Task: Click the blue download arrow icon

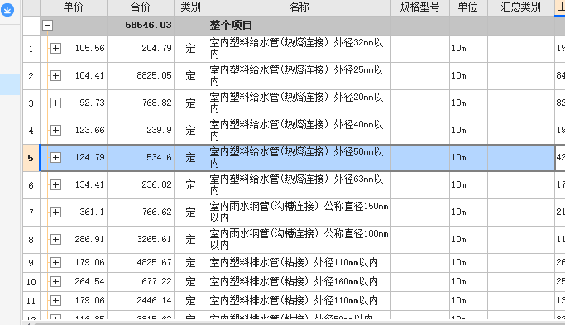Action: pyautogui.click(x=7, y=10)
